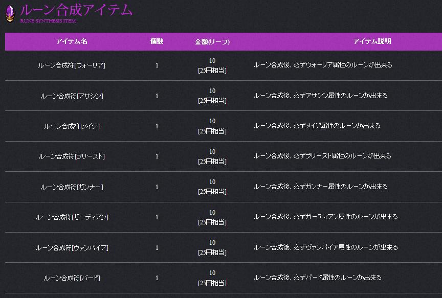The image size is (442, 298).
Task: Select ルーン合成符[ガンナー] item name
Action: (x=72, y=187)
